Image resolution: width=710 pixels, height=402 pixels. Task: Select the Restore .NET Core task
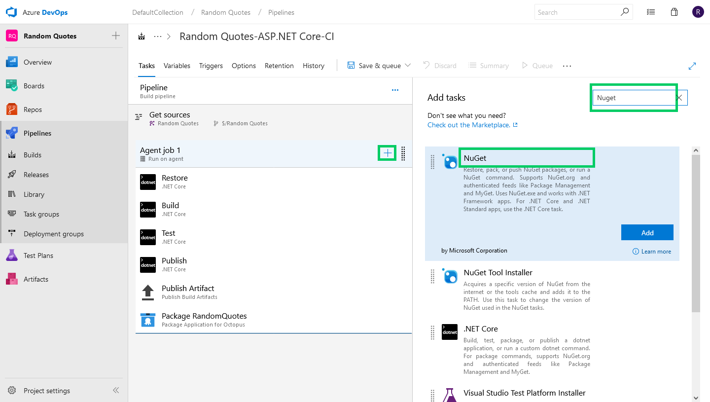click(274, 182)
